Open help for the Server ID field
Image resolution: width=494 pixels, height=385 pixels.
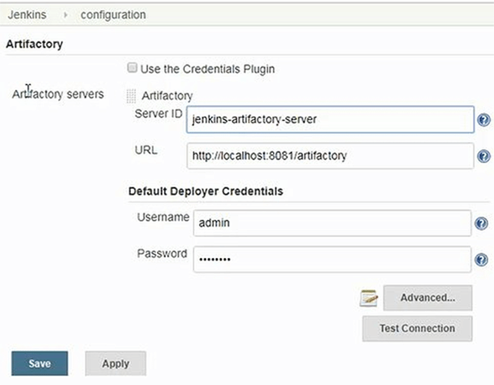point(484,120)
